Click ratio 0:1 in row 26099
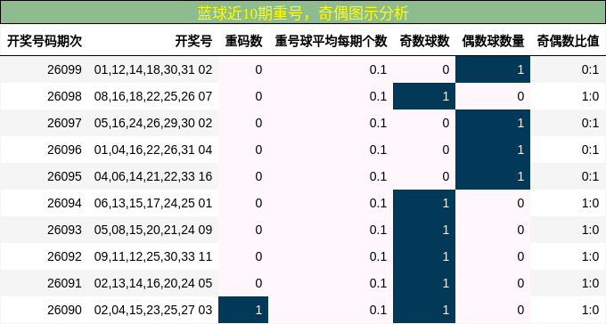The width and height of the screenshot is (606, 324). 590,69
